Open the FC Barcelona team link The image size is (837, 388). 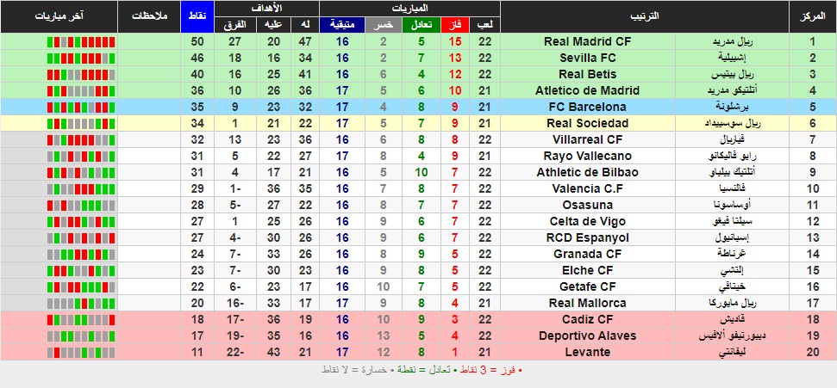tap(587, 107)
